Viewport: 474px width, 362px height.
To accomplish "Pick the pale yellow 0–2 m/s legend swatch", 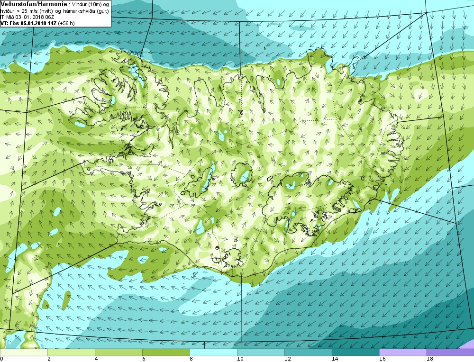I will click(24, 353).
